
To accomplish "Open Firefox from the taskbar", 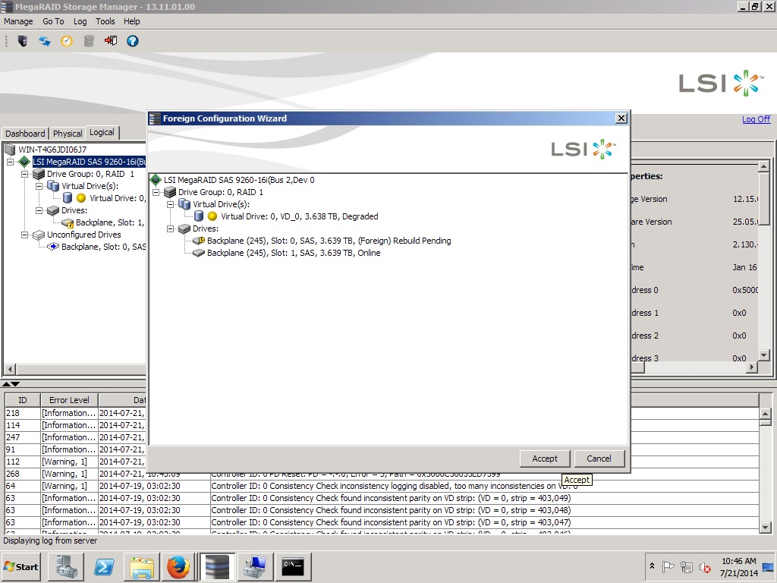I will pos(178,567).
